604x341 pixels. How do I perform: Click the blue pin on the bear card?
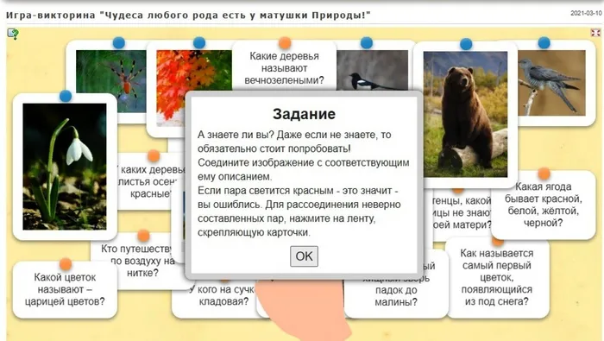click(x=466, y=44)
